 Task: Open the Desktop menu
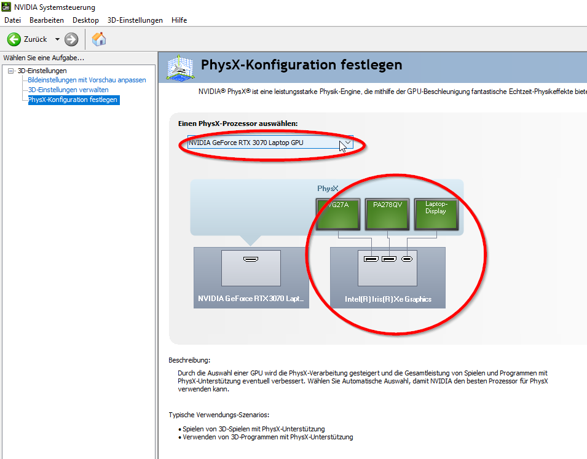coord(85,20)
